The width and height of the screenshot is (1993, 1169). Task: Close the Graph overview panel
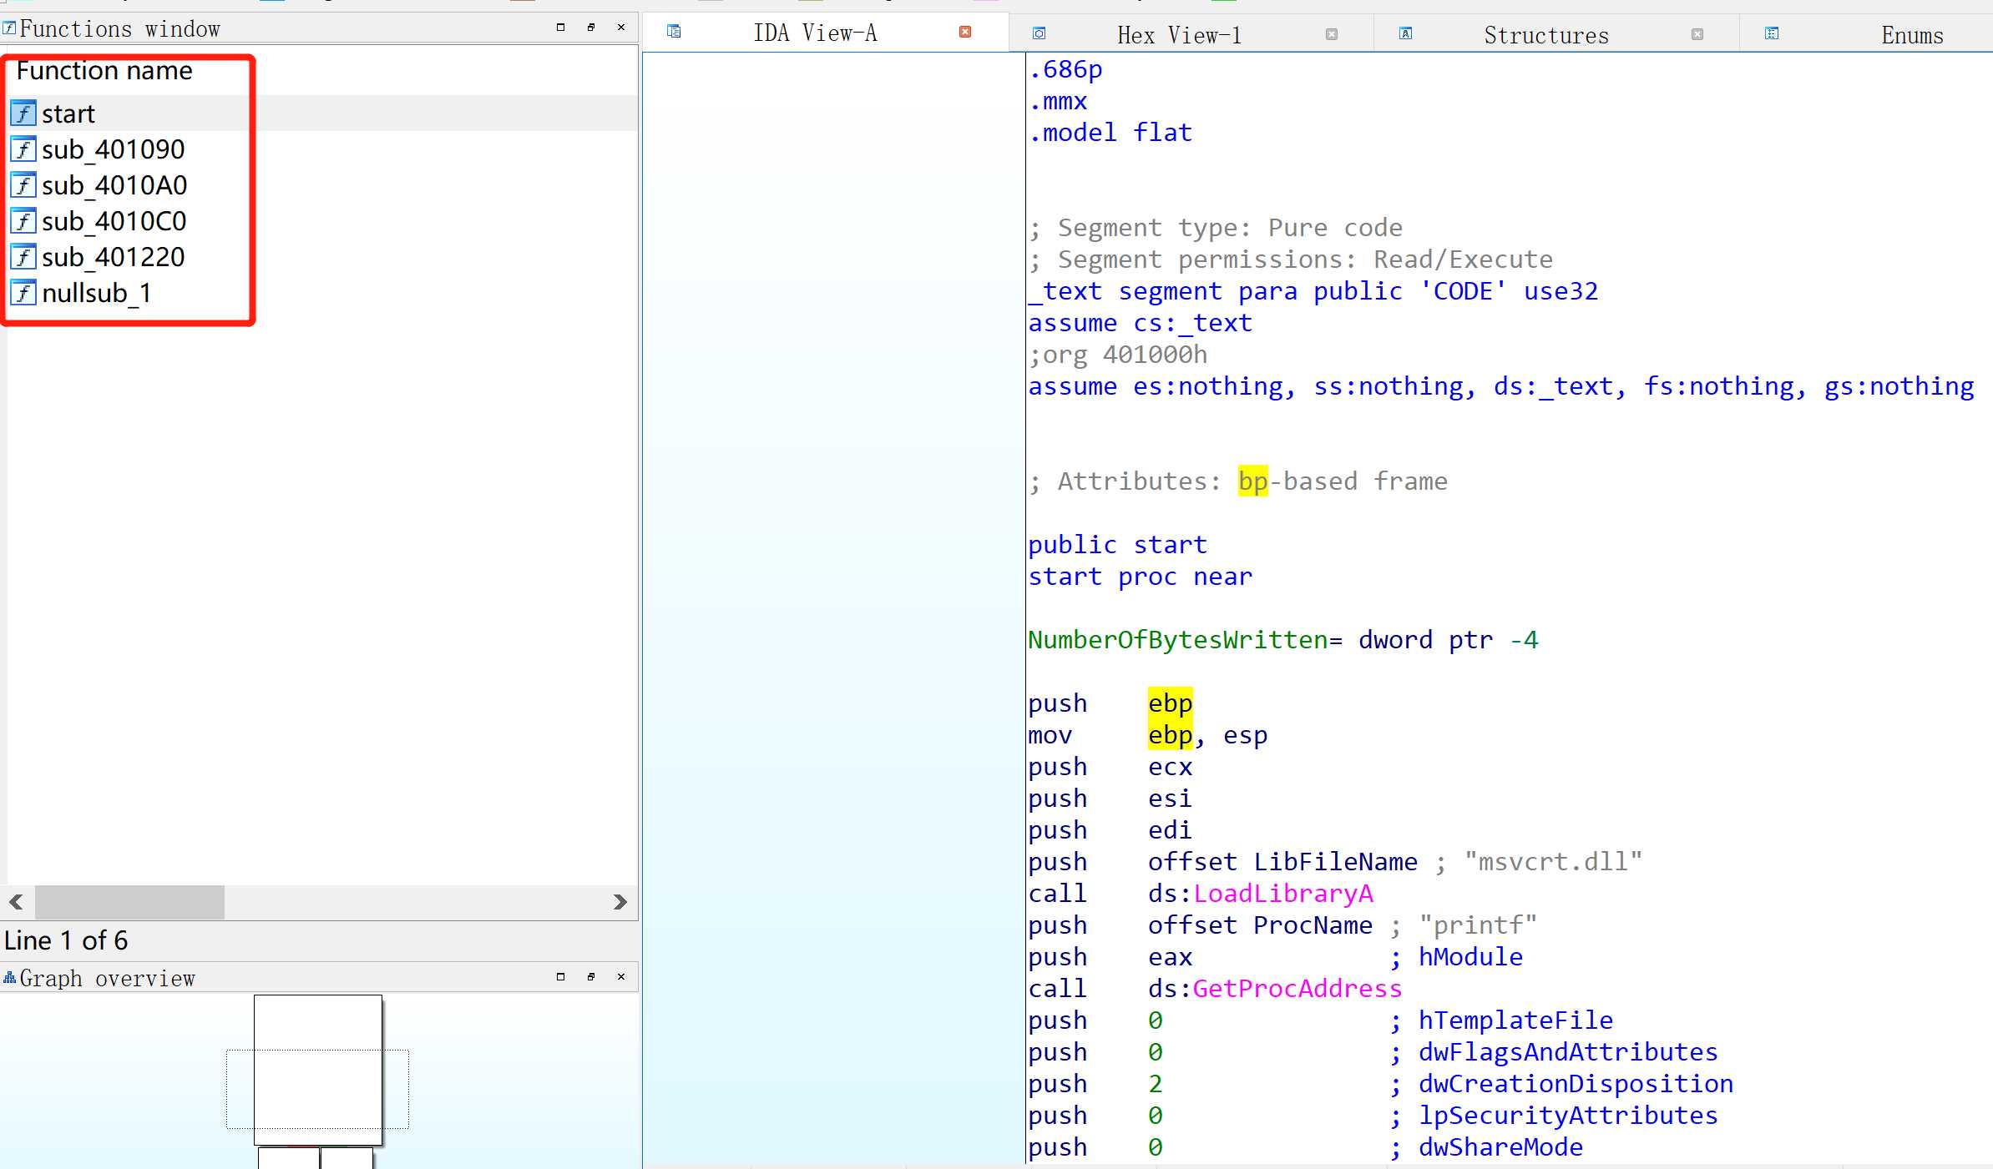coord(621,976)
